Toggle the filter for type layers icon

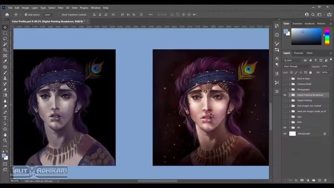(316, 61)
